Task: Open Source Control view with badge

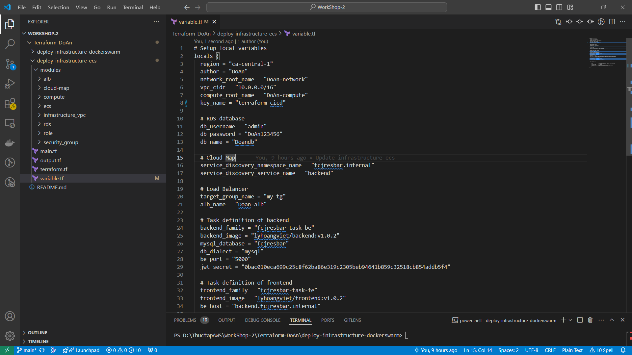Action: 10,64
